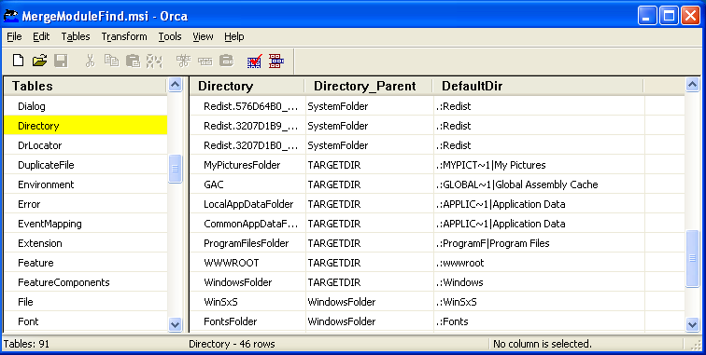Click the data grid scroll down arrow
Image resolution: width=706 pixels, height=355 pixels.
[692, 324]
